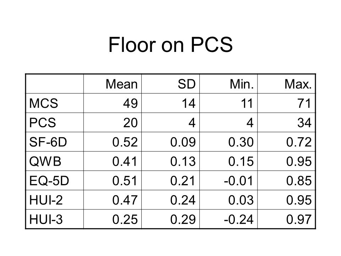341x256 pixels.
Task: Select the SD column header
Action: tap(186, 84)
